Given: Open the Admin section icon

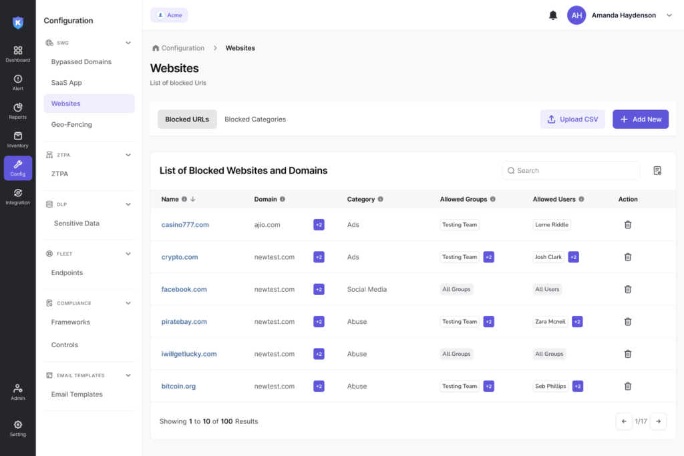Looking at the screenshot, I should click(x=18, y=392).
